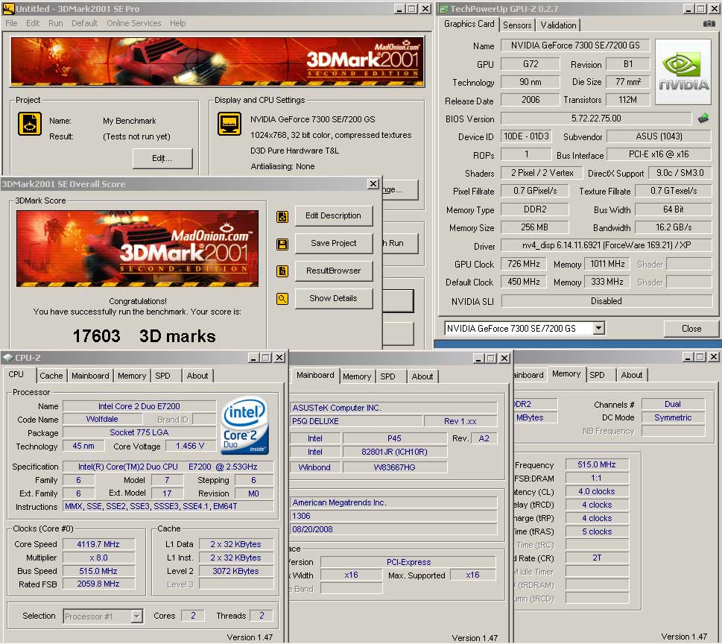Switch to Memory tab in left CPU-Z window

pyautogui.click(x=132, y=376)
